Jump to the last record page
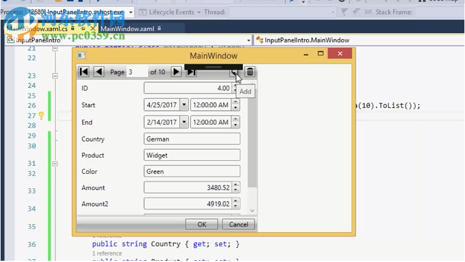This screenshot has height=262, width=465. click(x=191, y=72)
